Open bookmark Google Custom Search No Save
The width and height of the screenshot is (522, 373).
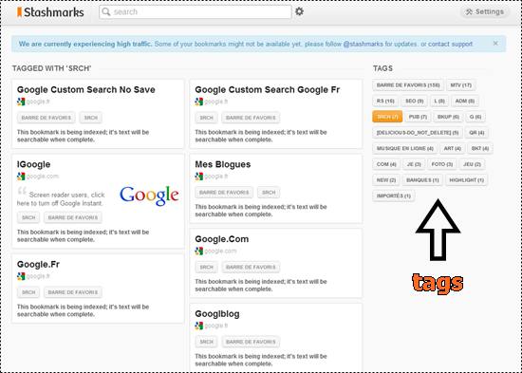click(85, 89)
